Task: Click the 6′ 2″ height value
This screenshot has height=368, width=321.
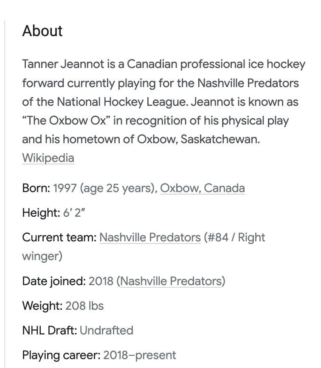Action: 74,212
